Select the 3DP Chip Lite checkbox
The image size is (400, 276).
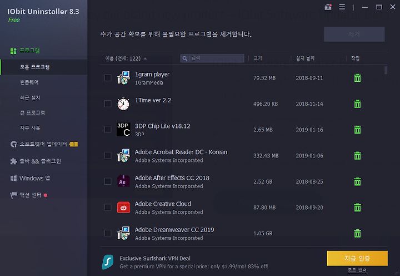(x=108, y=129)
